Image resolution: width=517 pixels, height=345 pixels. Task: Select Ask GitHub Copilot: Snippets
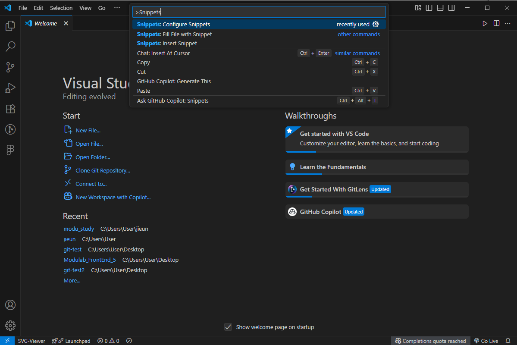tap(259, 100)
